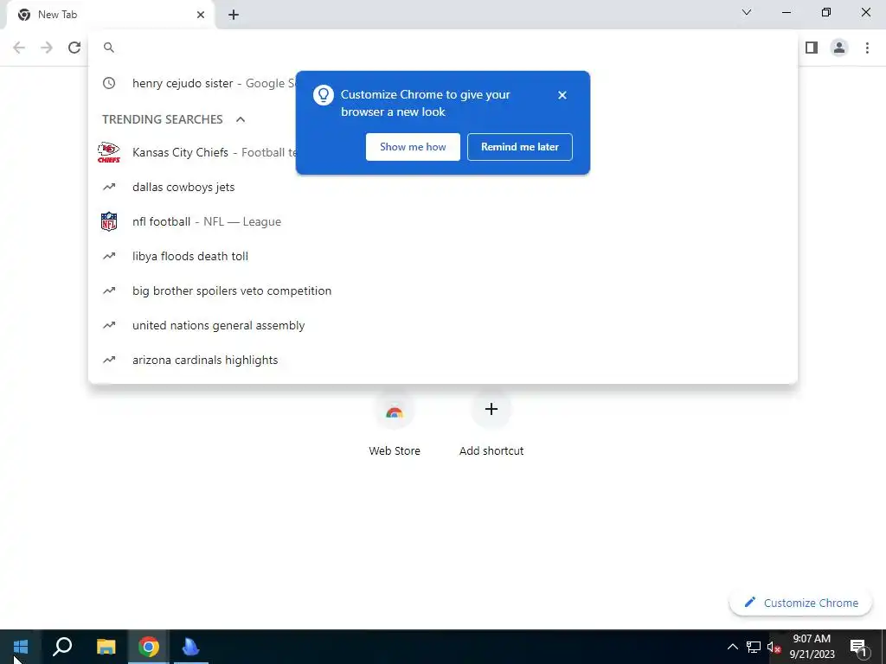Click the browser Forward arrow

point(47,48)
